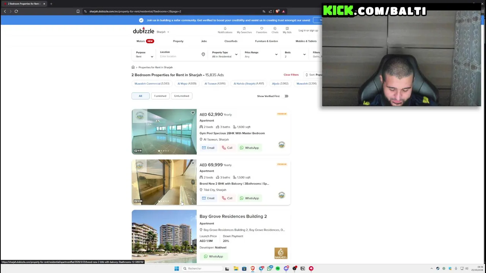Open Notion from the taskbar
Screen dimensions: 486x273
click(x=303, y=268)
